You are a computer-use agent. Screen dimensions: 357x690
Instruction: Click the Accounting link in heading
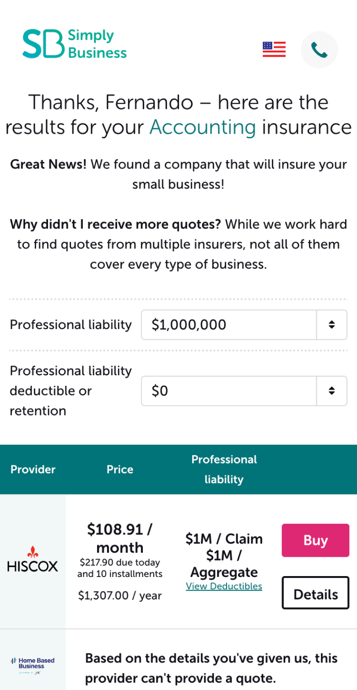[202, 127]
